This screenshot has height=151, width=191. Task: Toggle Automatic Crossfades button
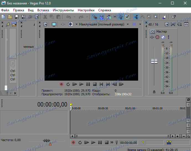tap(101, 17)
